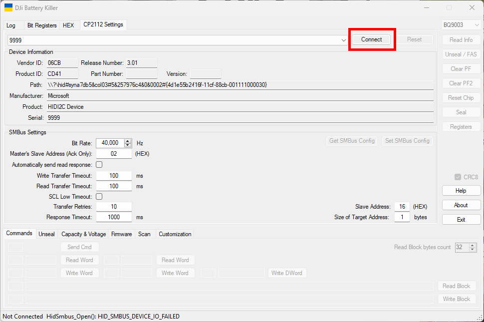Switch to the Capacity & Voltage tab
The image size is (484, 322).
point(83,234)
